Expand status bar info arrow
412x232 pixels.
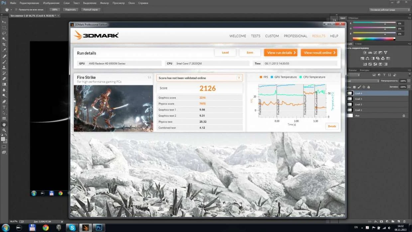point(62,221)
